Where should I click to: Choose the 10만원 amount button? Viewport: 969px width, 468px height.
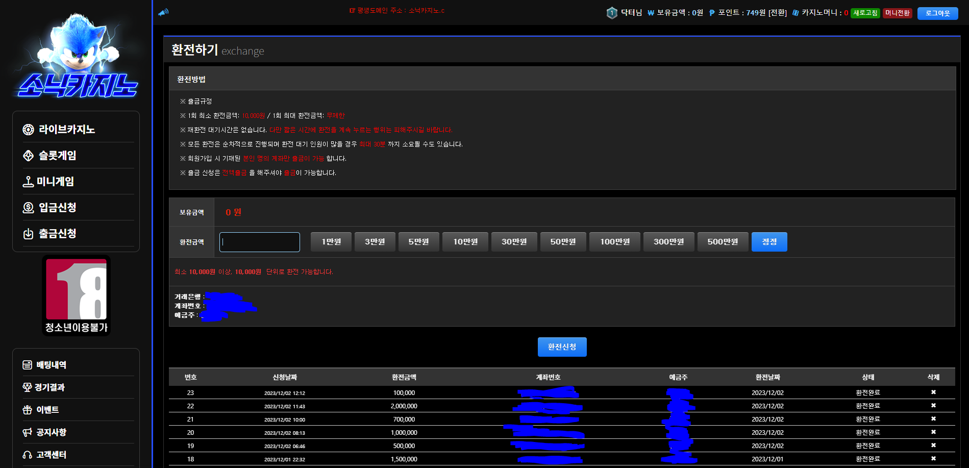tap(465, 242)
